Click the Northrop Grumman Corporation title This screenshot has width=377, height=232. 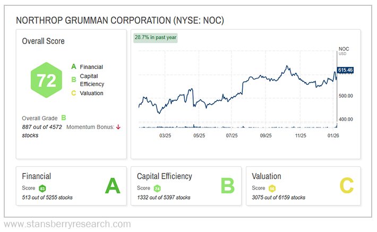[x=120, y=20]
